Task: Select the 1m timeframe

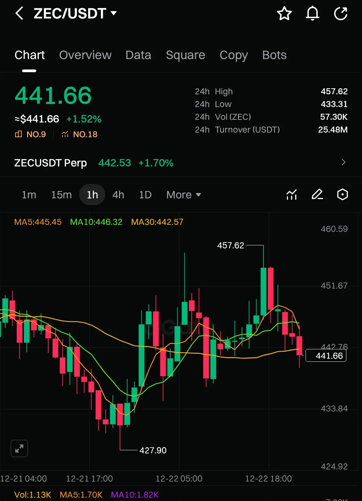Action: point(29,195)
